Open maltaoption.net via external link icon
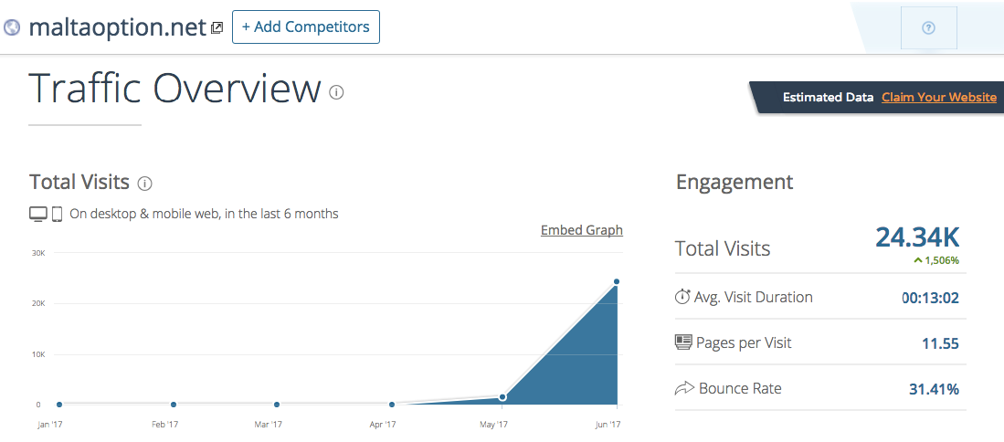This screenshot has height=442, width=1004. pyautogui.click(x=217, y=28)
